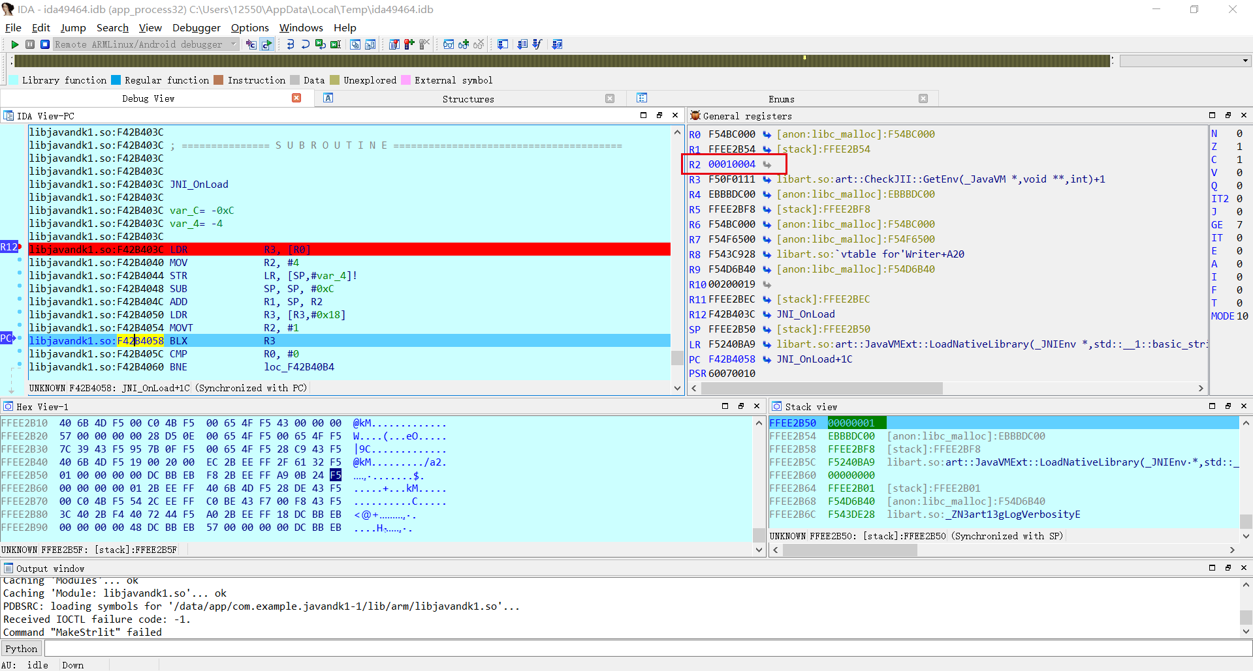Screen dimensions: 1253x671
Task: Select the CMP R0, #0 instruction line
Action: (349, 354)
